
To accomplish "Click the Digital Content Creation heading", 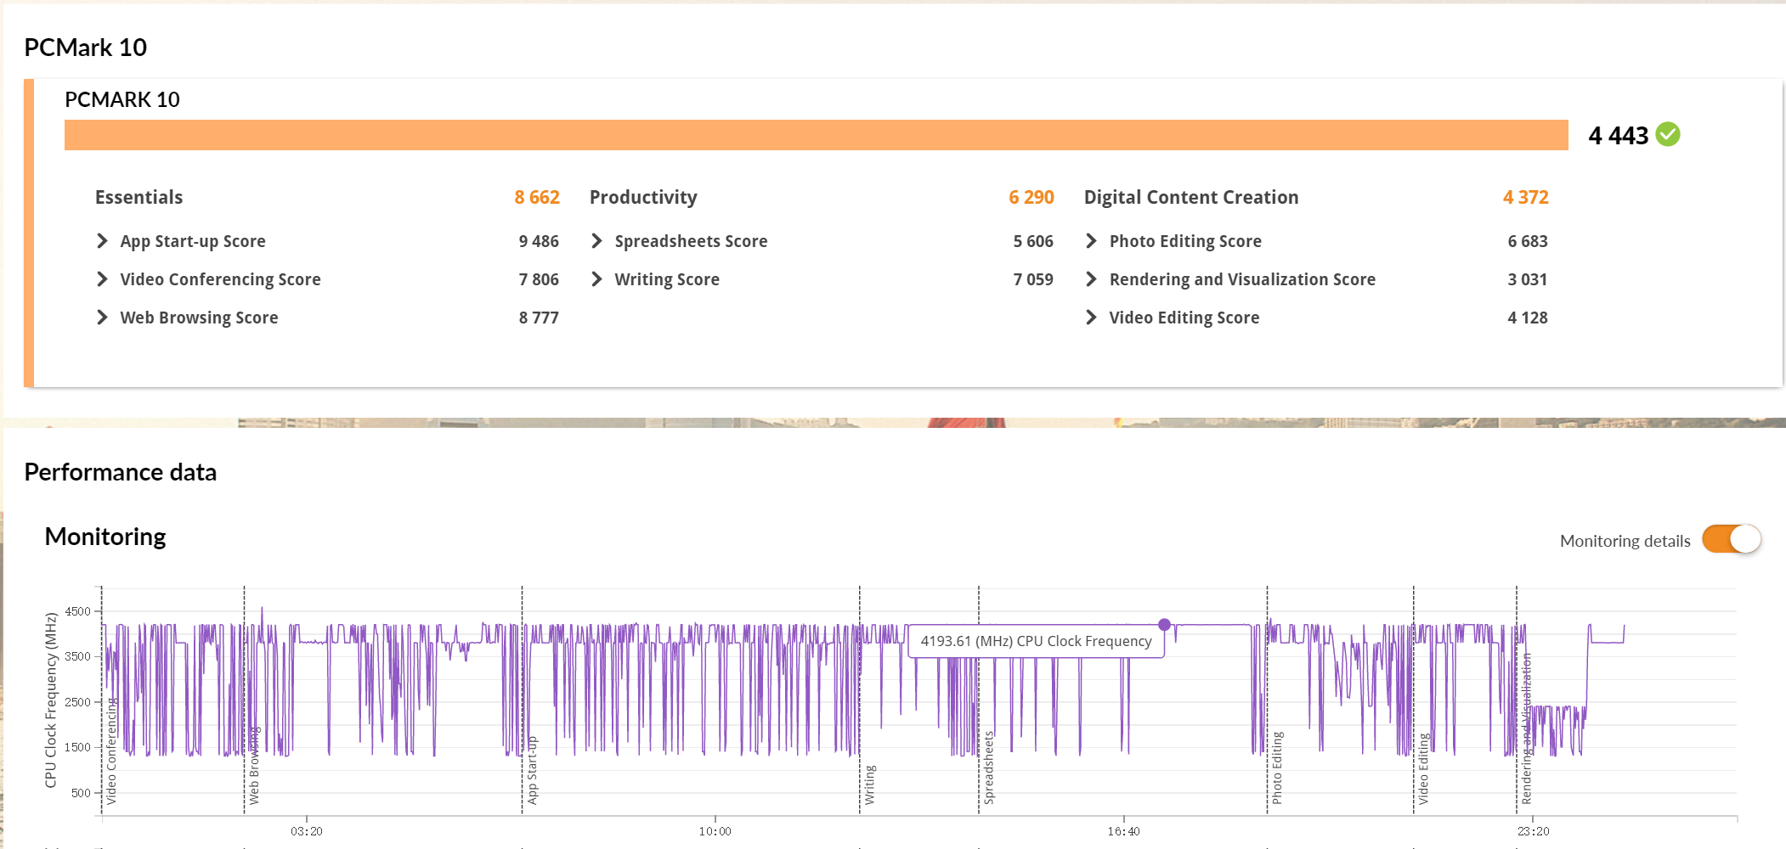I will click(1191, 197).
